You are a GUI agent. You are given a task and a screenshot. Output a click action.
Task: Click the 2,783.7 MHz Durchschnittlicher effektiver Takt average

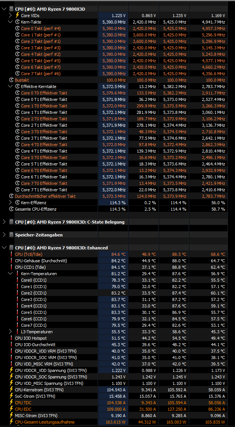click(213, 196)
